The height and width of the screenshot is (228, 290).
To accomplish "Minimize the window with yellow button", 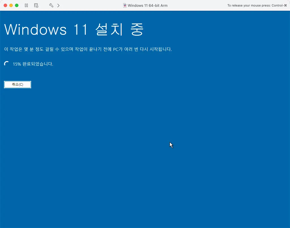I will coord(11,5).
